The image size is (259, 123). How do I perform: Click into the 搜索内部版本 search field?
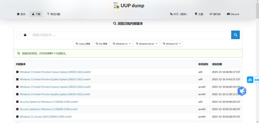click(130, 35)
